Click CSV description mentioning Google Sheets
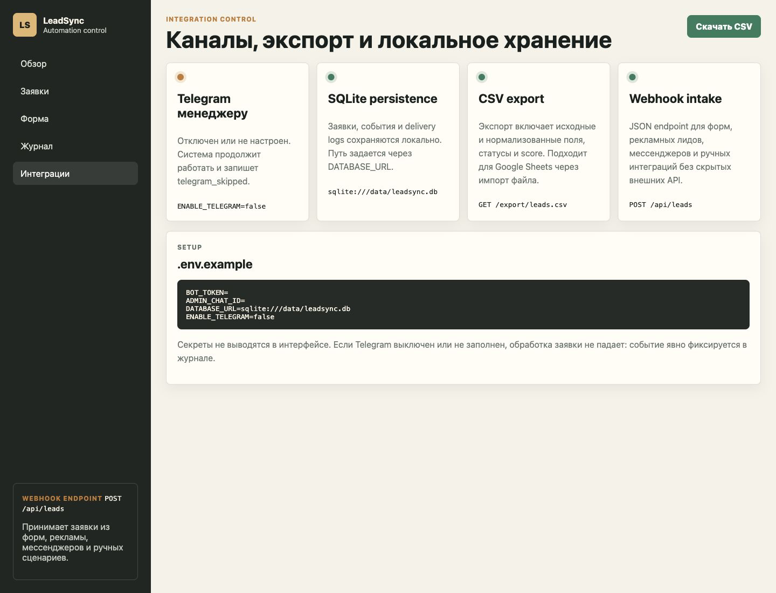 pyautogui.click(x=537, y=153)
